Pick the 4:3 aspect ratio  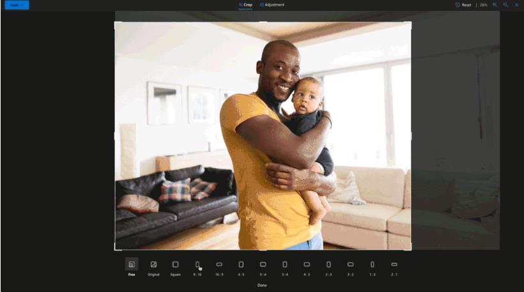(307, 265)
